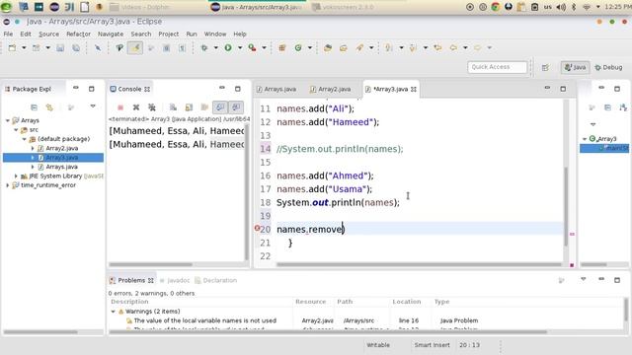The height and width of the screenshot is (355, 632).
Task: Switch to the Java perspective button
Action: [x=575, y=68]
